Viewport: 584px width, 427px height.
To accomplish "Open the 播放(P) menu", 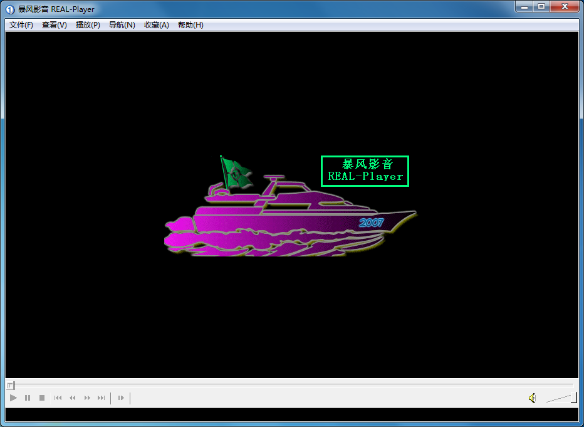I will pos(88,25).
